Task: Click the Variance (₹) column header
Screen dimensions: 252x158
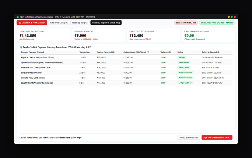Action: (x=166, y=52)
